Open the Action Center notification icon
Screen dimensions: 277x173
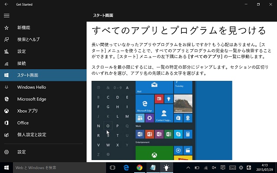pos(223,167)
